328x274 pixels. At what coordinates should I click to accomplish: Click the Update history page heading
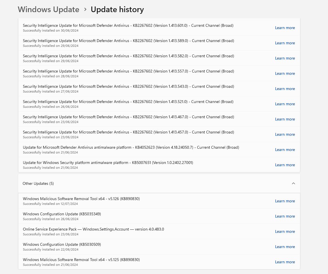[x=117, y=9]
